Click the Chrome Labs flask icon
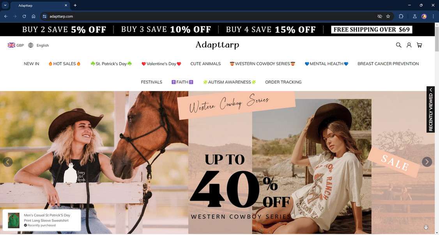Viewport: 439px width, 235px height. coord(415,16)
